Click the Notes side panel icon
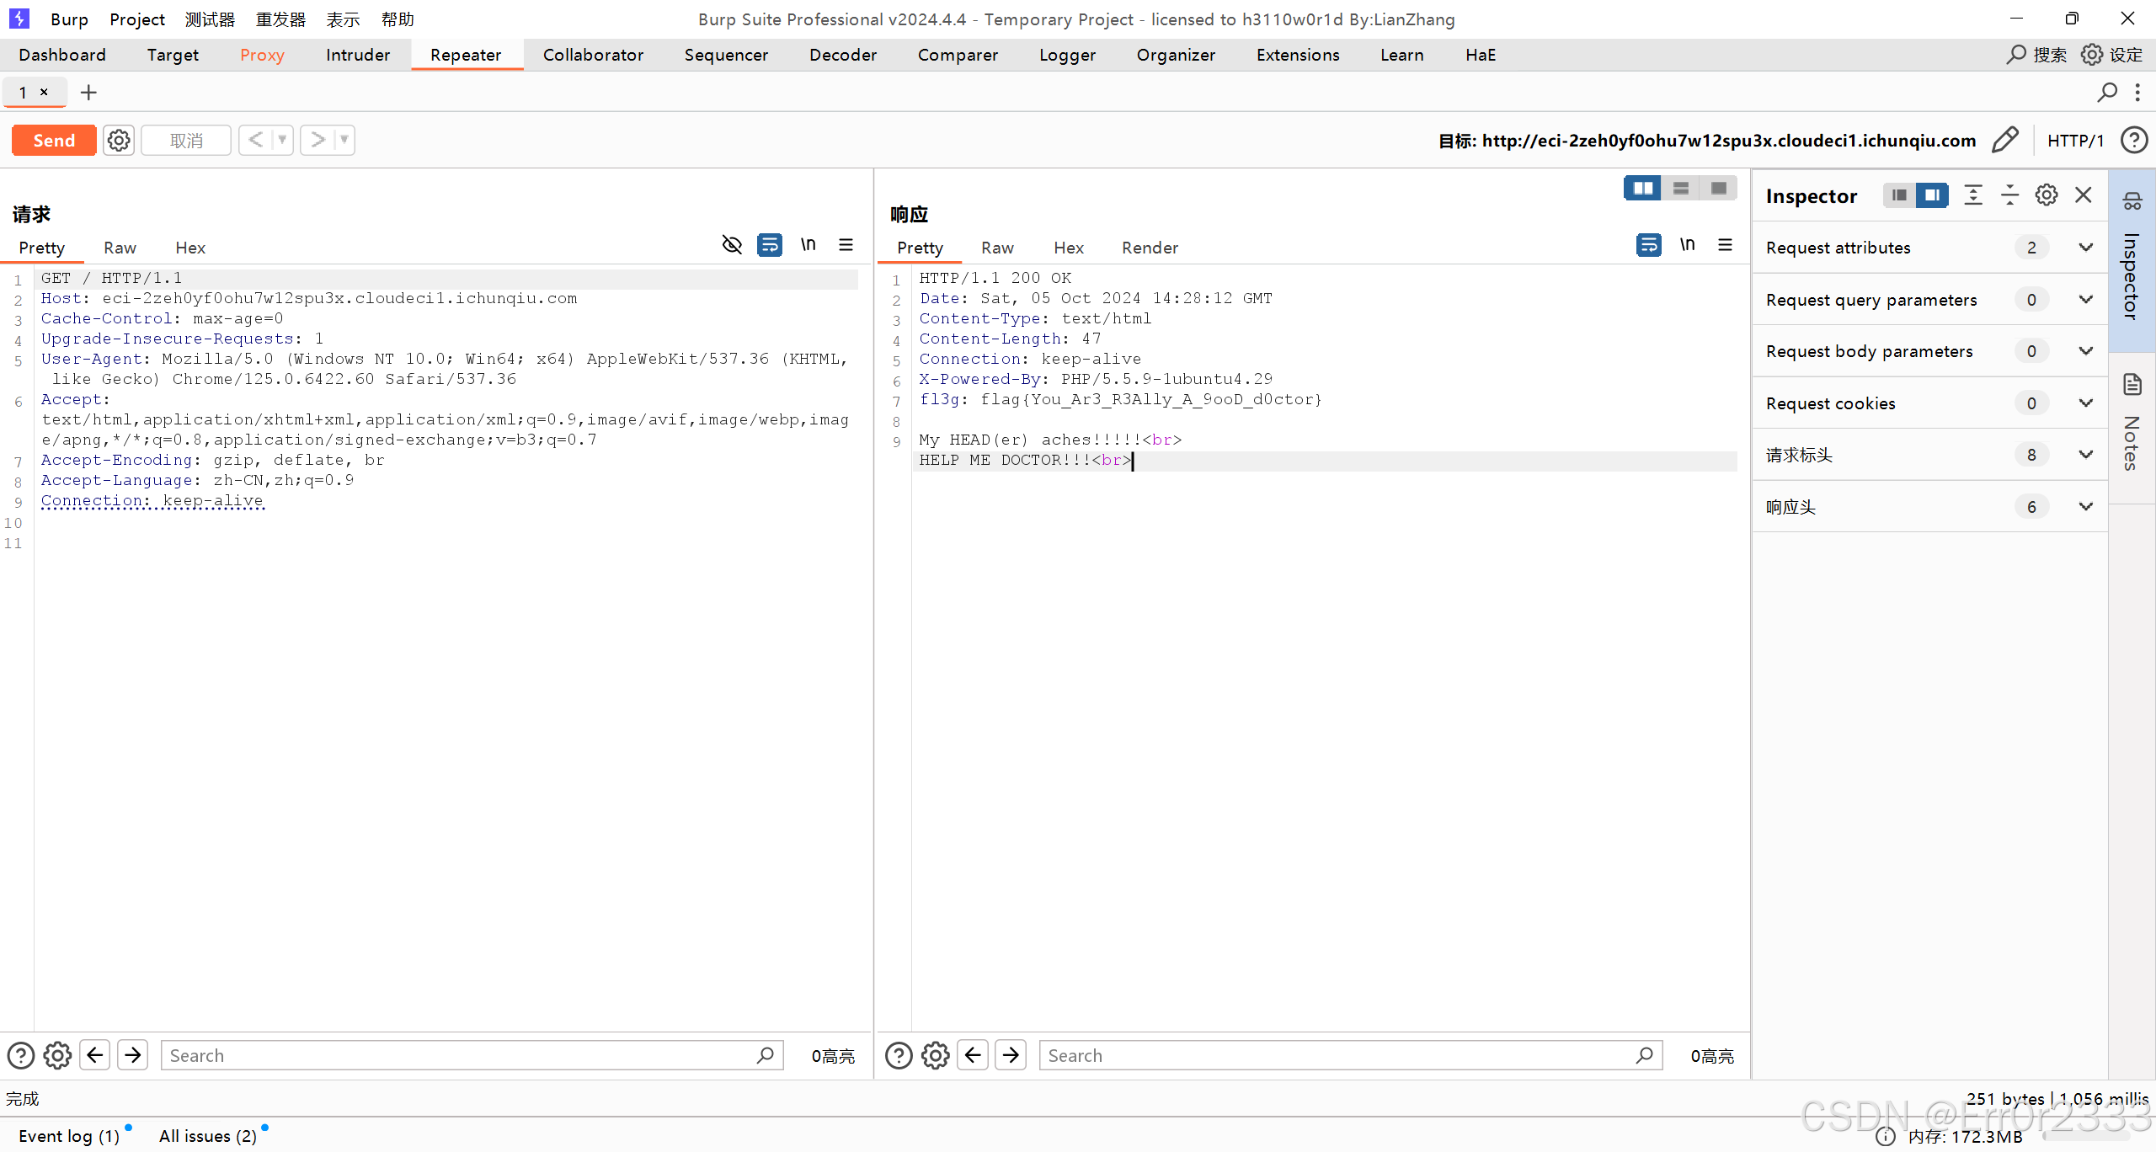2156x1152 pixels. coord(2132,386)
